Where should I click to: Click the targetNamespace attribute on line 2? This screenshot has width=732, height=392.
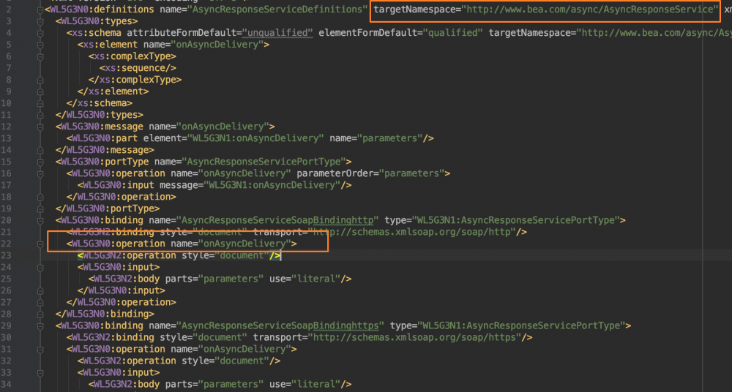tap(546, 10)
